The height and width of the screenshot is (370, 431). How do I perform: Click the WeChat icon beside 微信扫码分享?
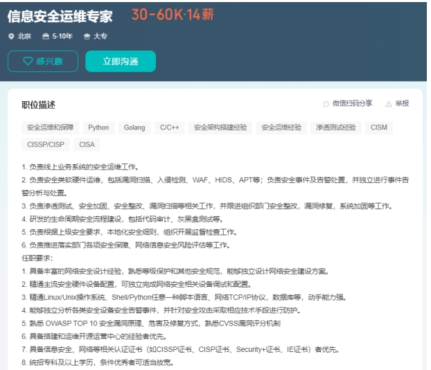coord(326,104)
